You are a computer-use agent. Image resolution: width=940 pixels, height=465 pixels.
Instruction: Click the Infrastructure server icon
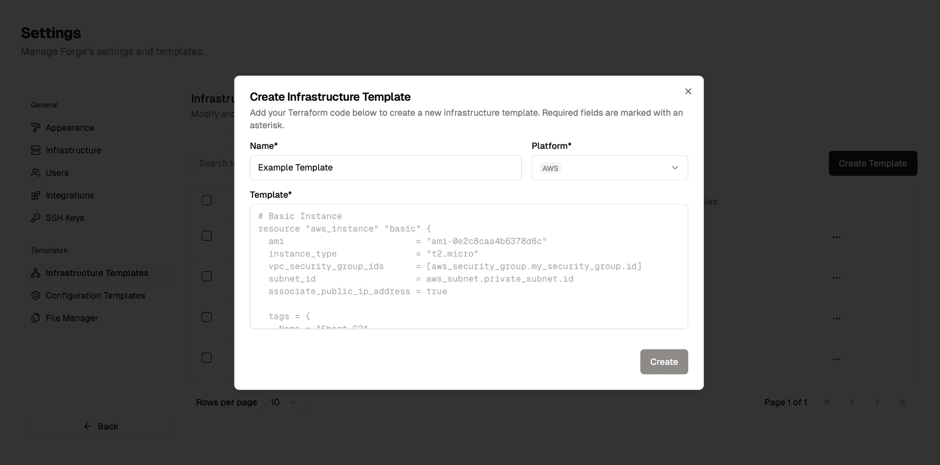click(x=36, y=150)
